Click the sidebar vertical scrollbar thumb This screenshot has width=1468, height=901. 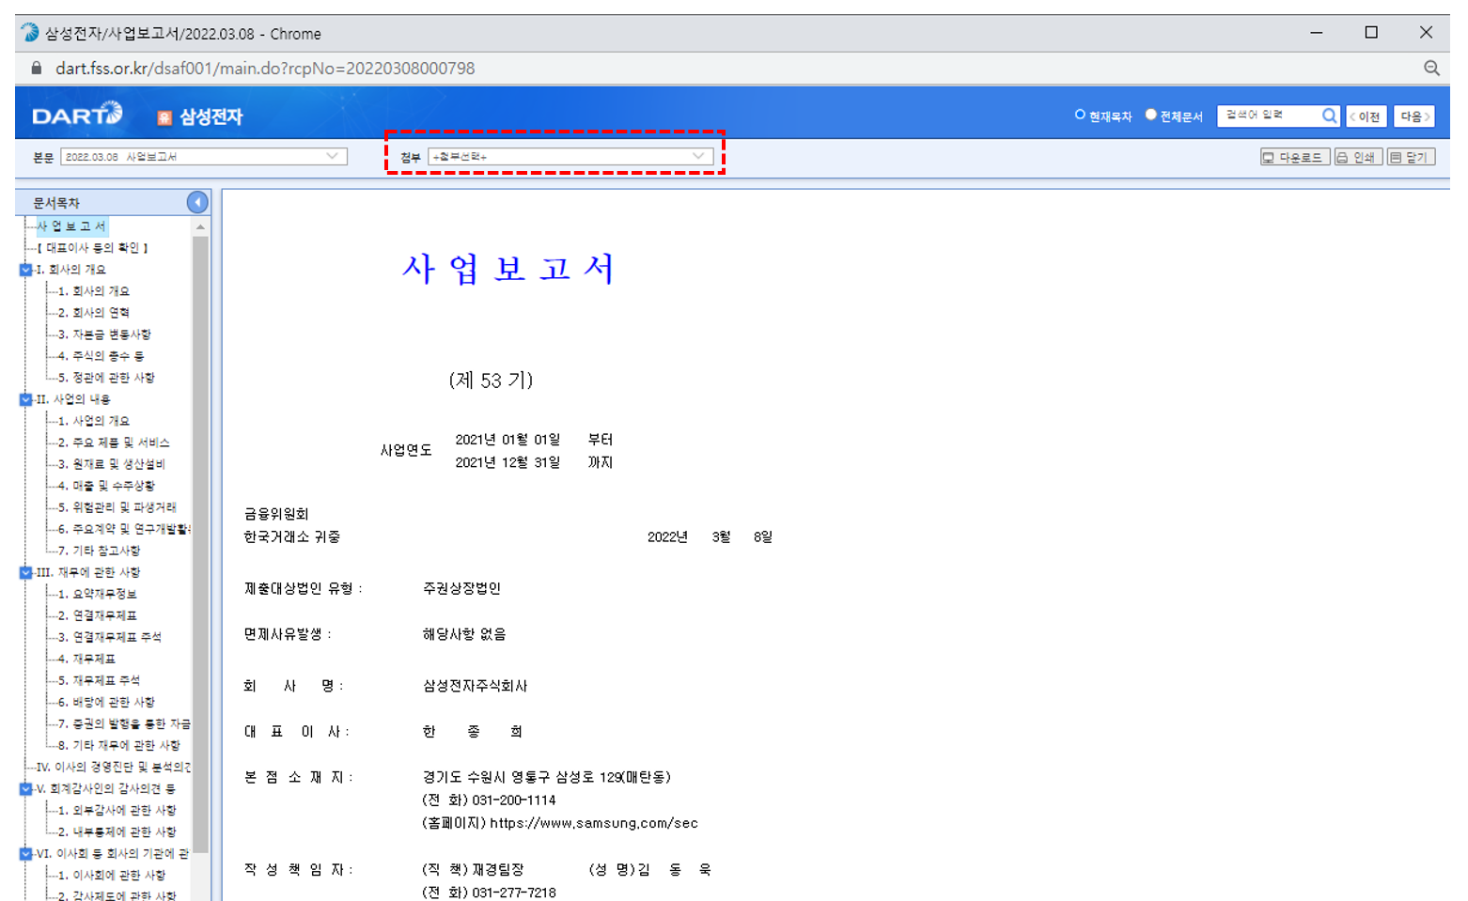200,545
